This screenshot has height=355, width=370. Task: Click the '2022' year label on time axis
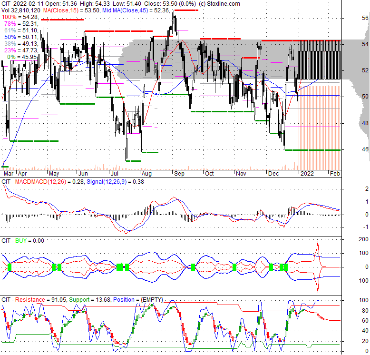(x=307, y=174)
